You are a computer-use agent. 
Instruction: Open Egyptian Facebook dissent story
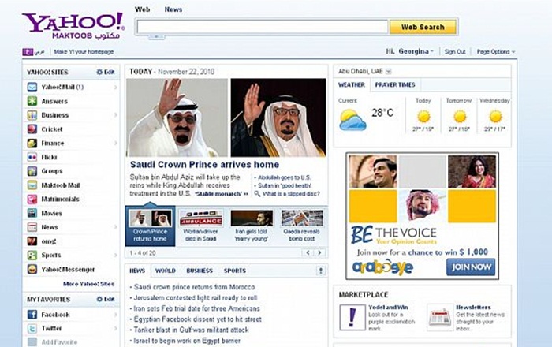(197, 319)
